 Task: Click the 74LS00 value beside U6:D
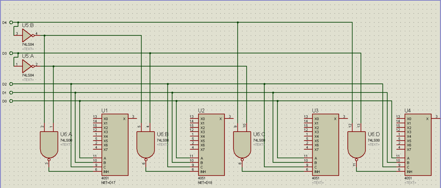374,140
